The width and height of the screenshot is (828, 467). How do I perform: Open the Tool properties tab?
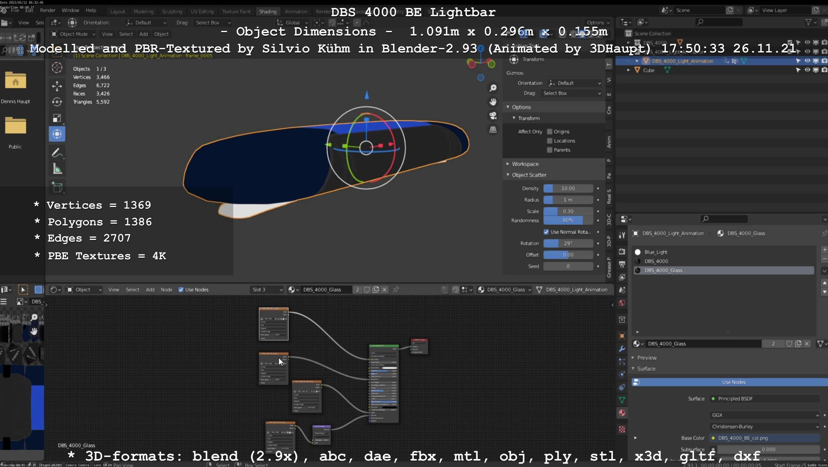(622, 235)
